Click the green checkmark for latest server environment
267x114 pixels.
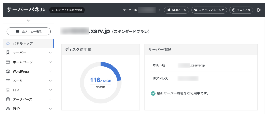pyautogui.click(x=153, y=93)
